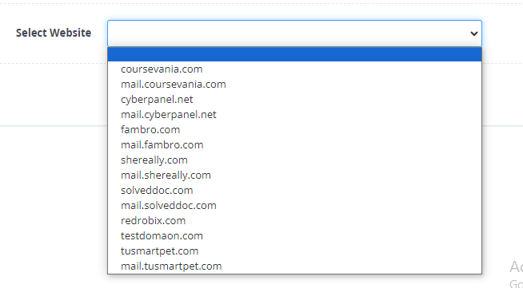Collapse the open website list via chevron

tap(473, 34)
